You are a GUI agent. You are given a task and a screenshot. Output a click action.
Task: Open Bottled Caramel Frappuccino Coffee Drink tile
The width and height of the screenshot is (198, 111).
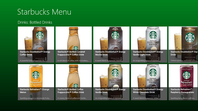74,45
